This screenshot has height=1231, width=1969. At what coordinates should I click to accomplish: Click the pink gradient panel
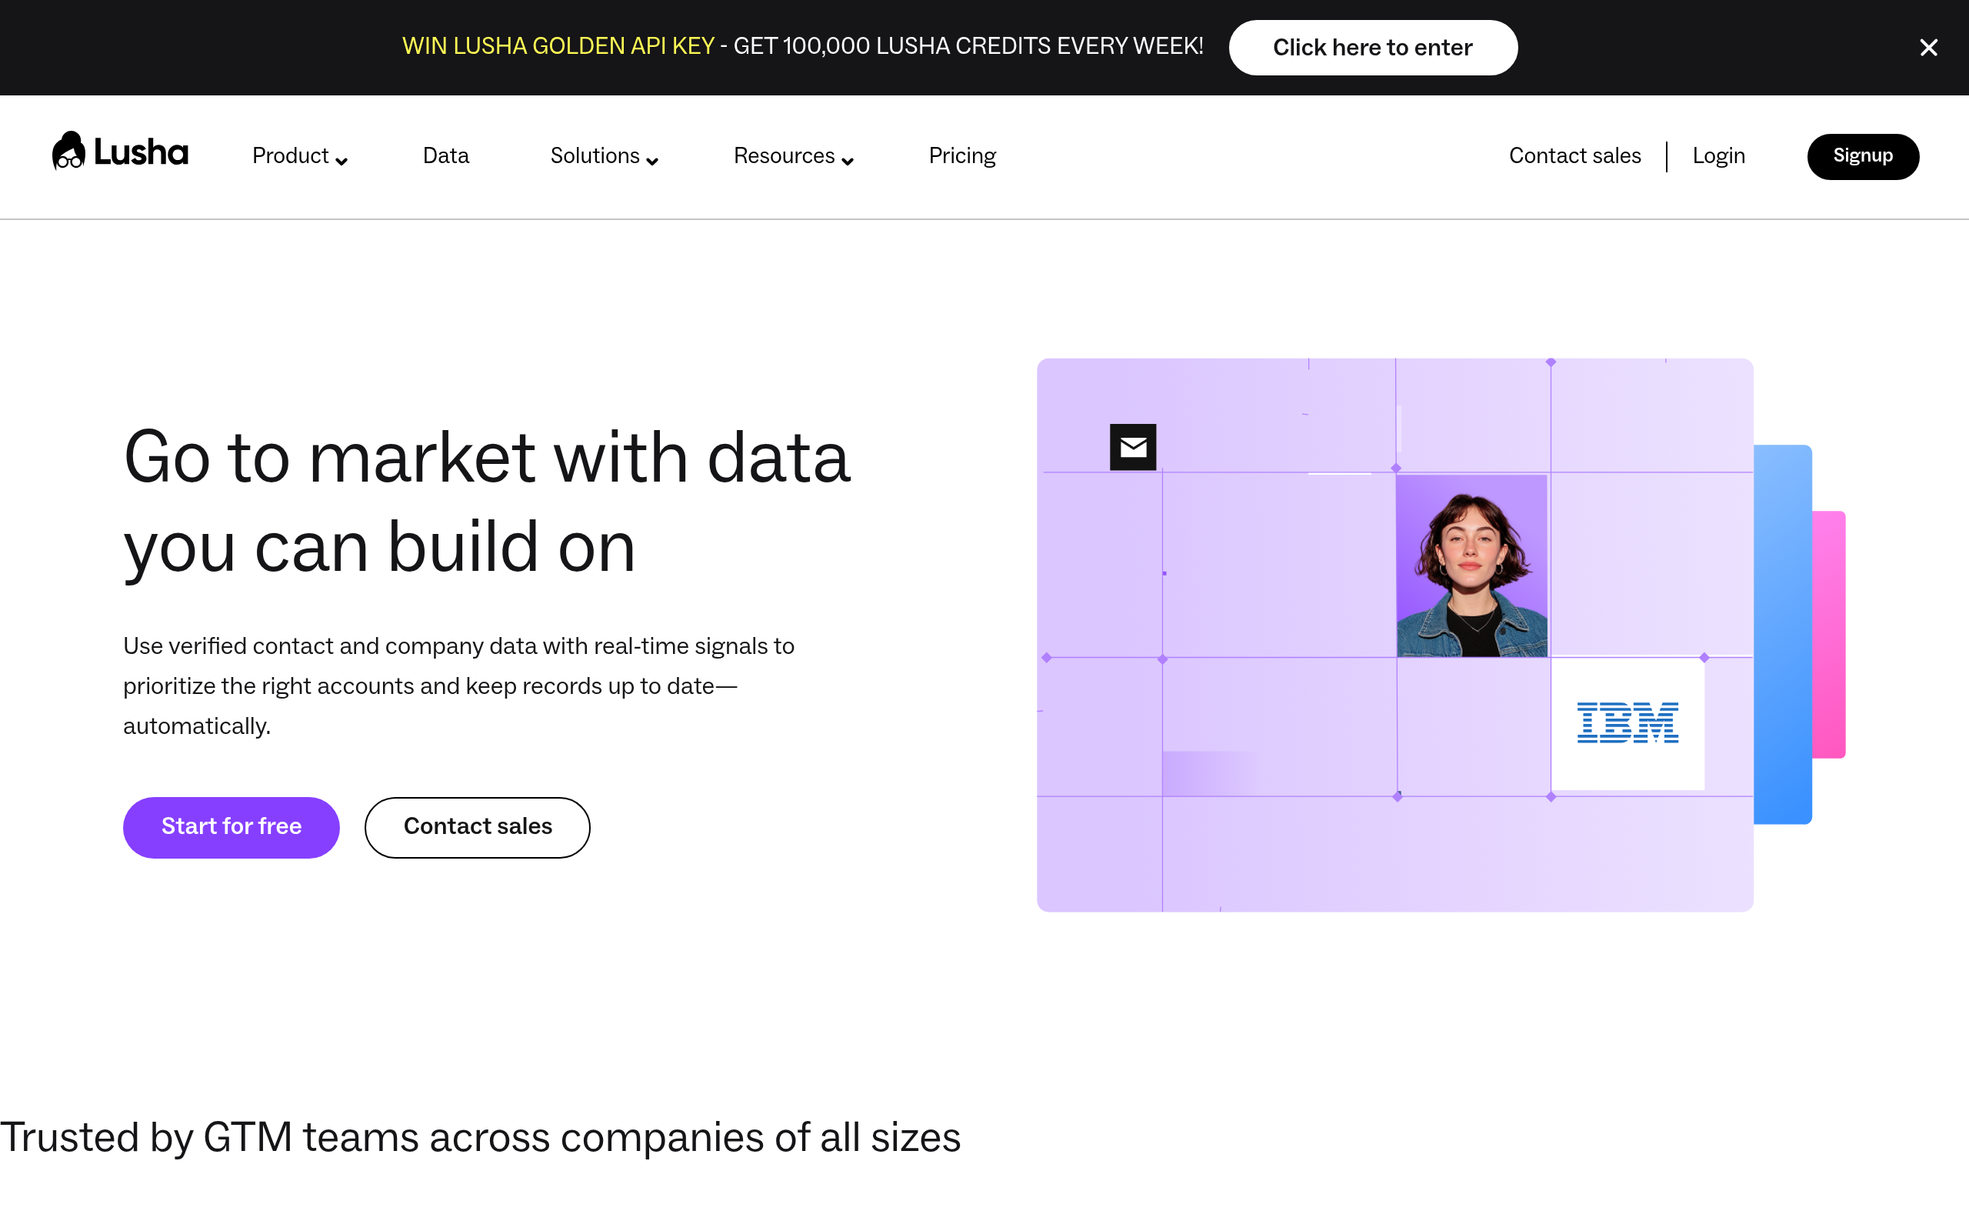1829,635
